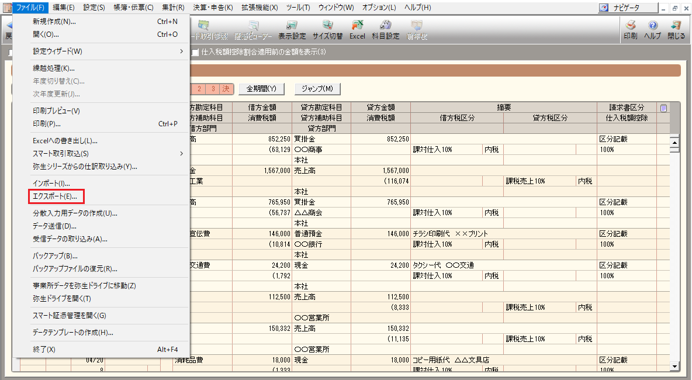Select 繰越処理(K)... menu entry
The height and width of the screenshot is (380, 692).
pyautogui.click(x=109, y=68)
